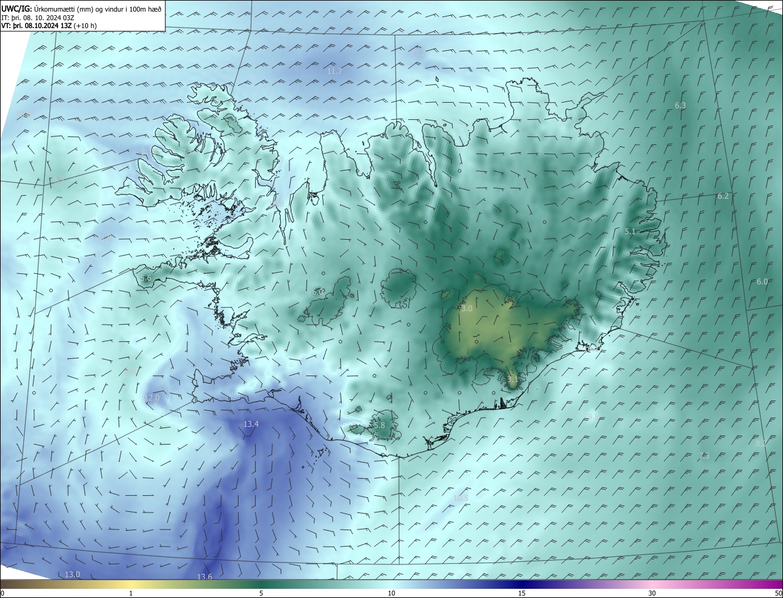Click the 9.8 value label on the map
The height and width of the screenshot is (598, 783).
593,416
